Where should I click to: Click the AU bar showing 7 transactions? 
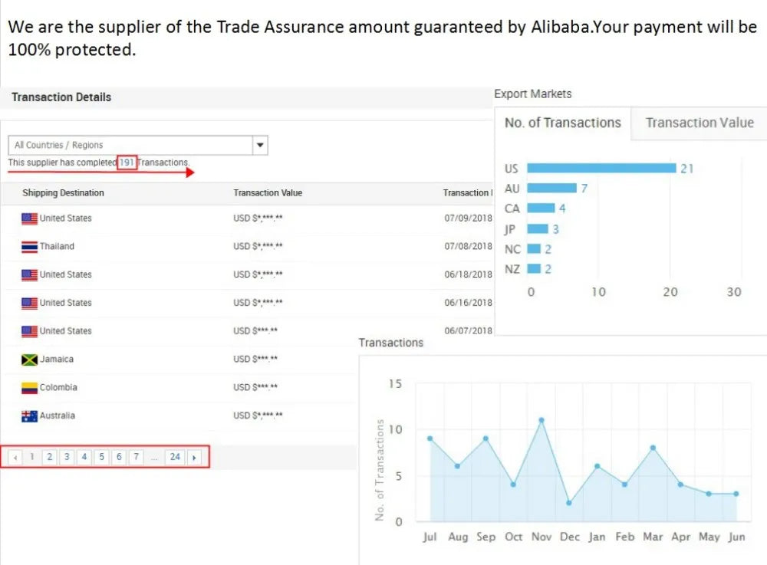coord(551,189)
